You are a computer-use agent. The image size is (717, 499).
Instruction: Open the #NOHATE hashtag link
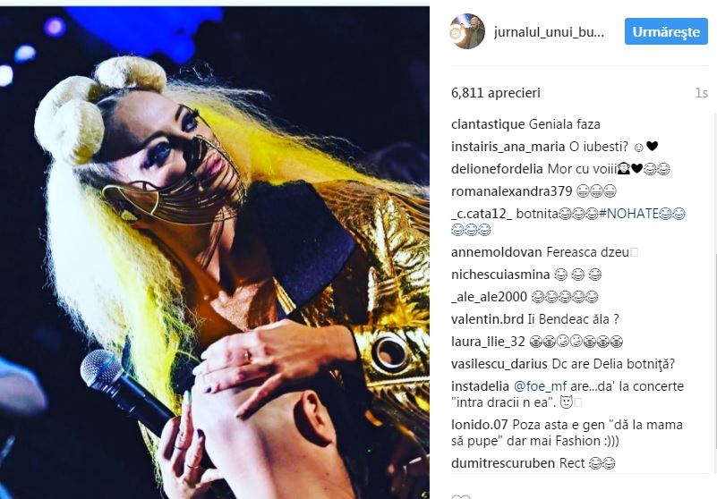coord(628,214)
